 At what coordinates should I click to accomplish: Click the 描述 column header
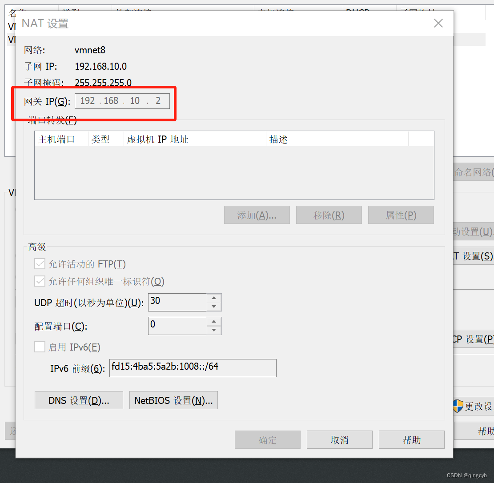337,139
